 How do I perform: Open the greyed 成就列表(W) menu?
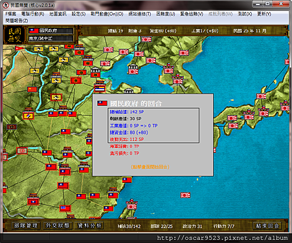pos(220,14)
